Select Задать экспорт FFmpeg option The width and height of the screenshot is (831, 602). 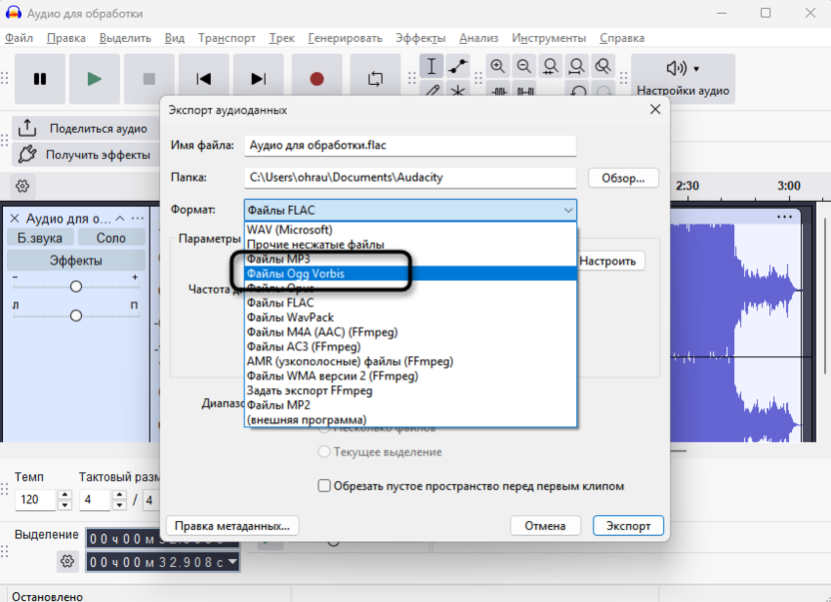point(411,390)
